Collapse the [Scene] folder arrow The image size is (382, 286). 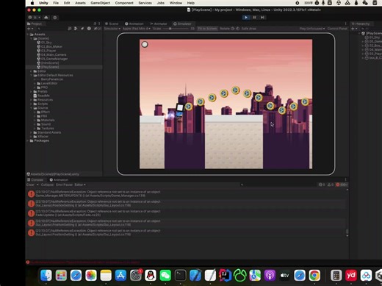coord(32,38)
